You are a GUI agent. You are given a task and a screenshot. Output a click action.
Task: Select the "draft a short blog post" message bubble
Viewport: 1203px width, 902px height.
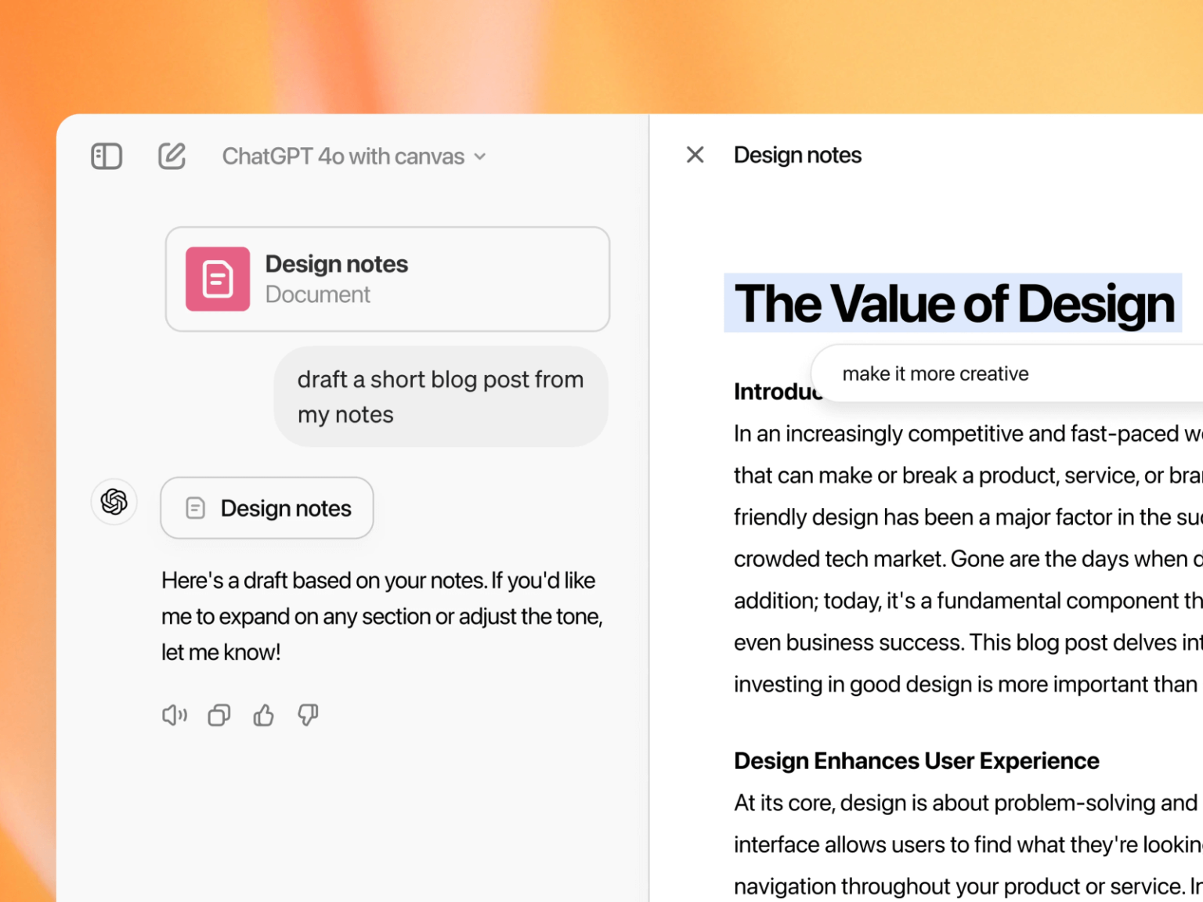(440, 397)
